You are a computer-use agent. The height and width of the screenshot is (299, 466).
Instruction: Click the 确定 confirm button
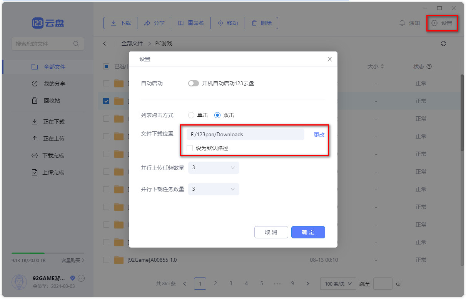pyautogui.click(x=308, y=232)
